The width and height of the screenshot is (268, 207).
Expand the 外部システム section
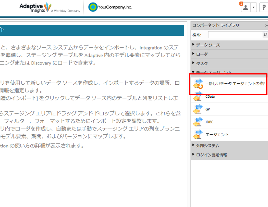[x=229, y=146]
